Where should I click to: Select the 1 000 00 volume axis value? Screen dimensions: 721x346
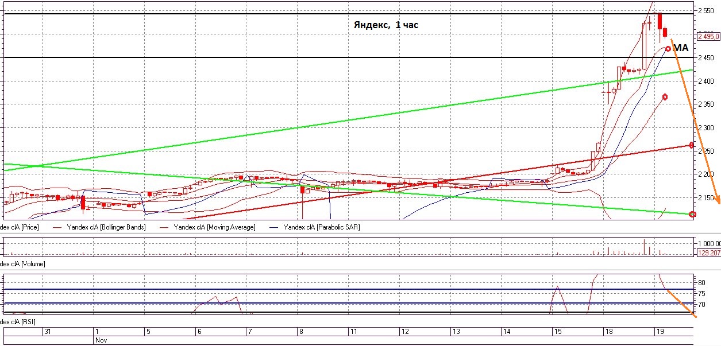tap(710, 243)
